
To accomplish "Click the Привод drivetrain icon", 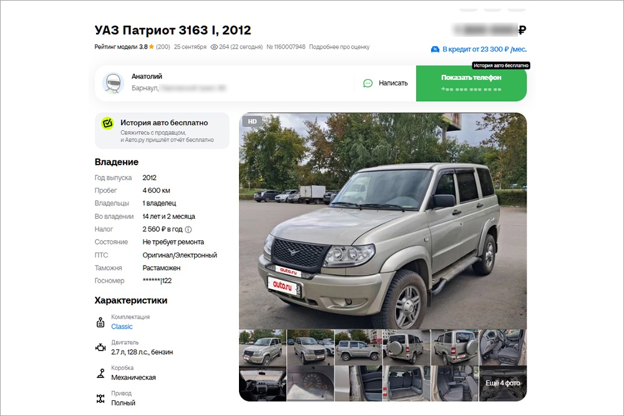I will (100, 399).
